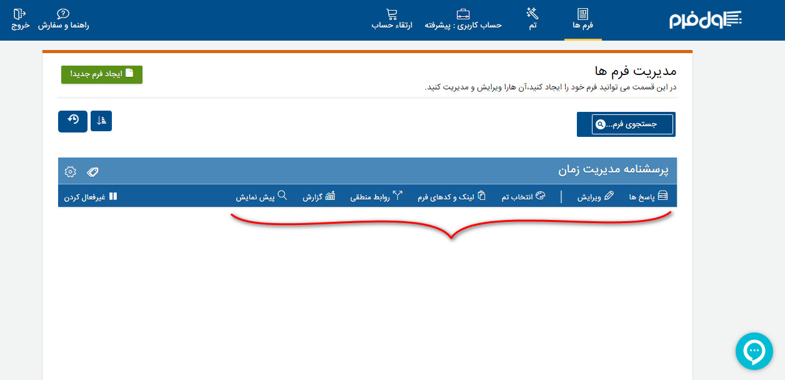Click غیرفعال کردن to deactivate form
The height and width of the screenshot is (380, 785).
click(91, 196)
